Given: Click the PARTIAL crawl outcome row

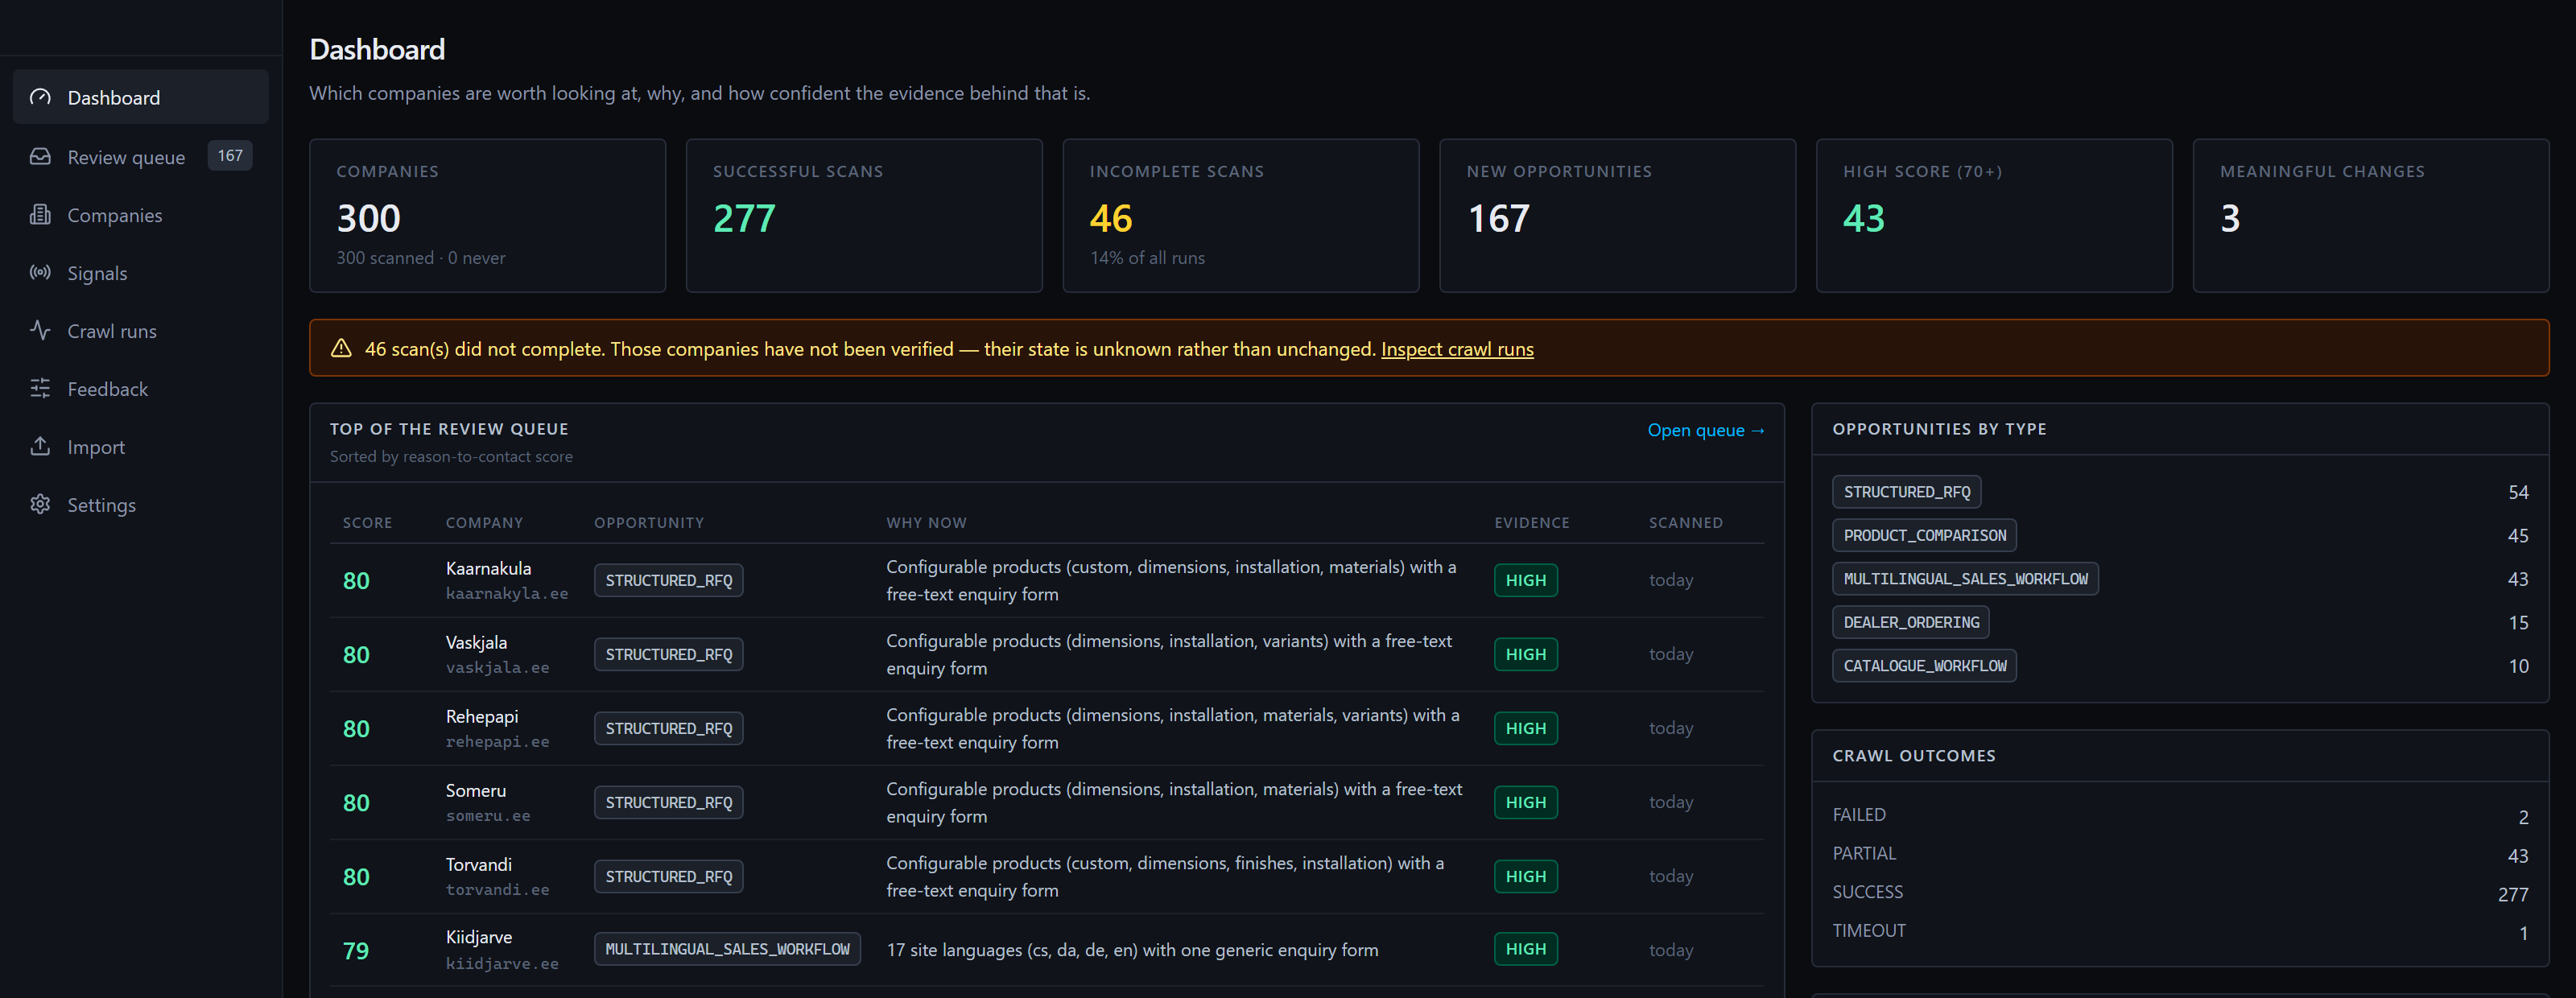Looking at the screenshot, I should (x=2180, y=854).
